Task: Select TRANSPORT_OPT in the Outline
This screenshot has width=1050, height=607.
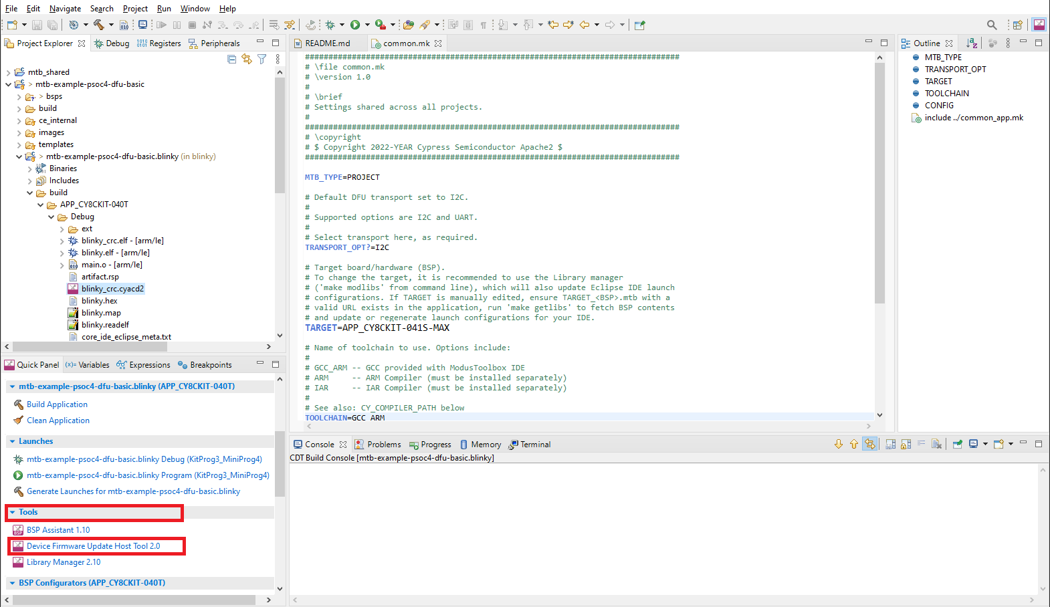Action: pyautogui.click(x=955, y=70)
